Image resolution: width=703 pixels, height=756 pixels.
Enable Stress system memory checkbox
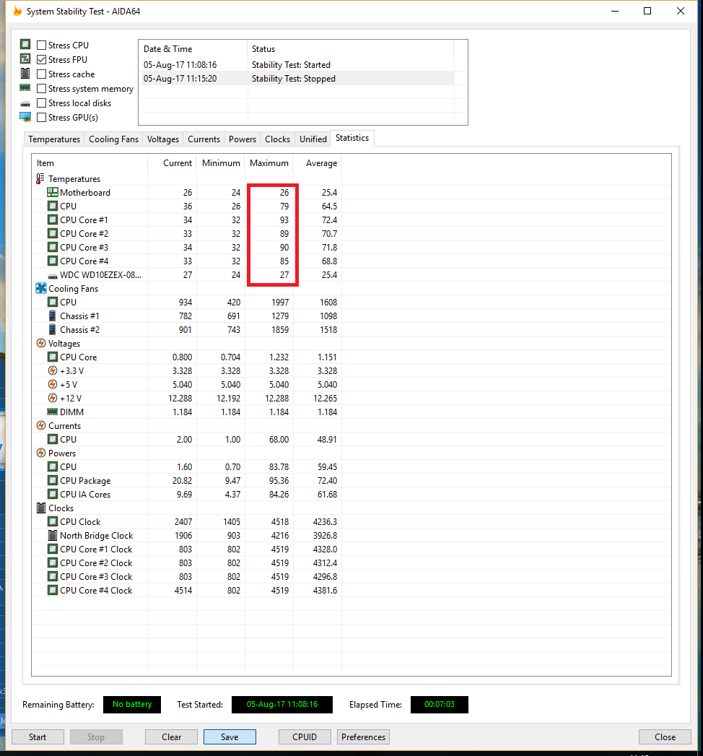coord(42,89)
